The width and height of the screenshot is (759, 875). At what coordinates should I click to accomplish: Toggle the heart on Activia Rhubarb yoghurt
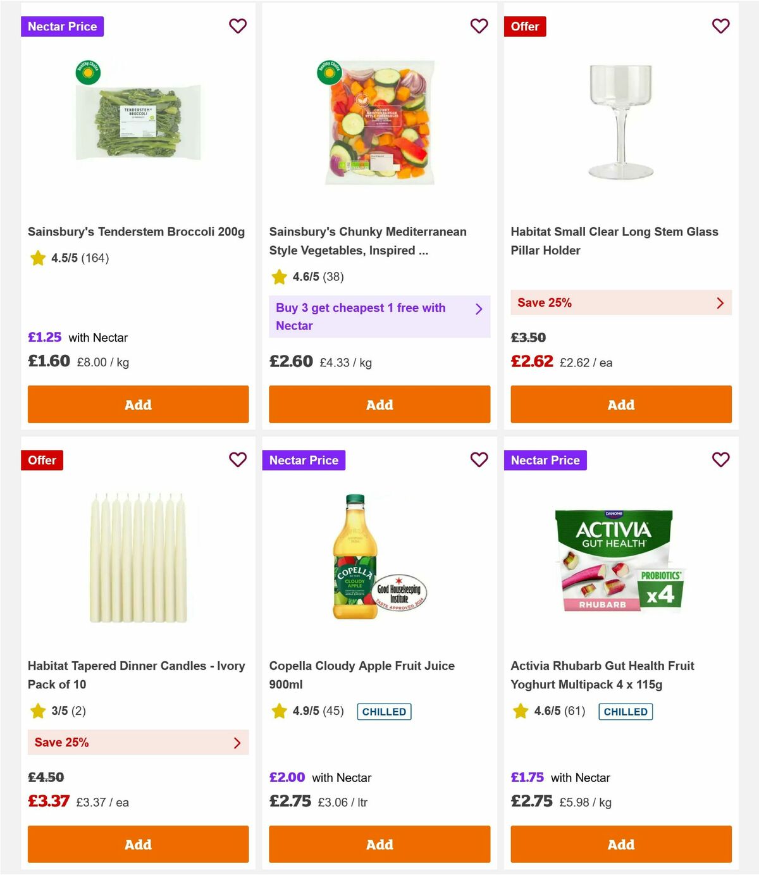(x=720, y=460)
